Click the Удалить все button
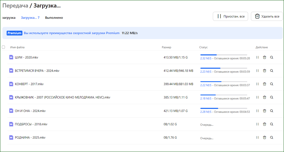 pos(267,16)
